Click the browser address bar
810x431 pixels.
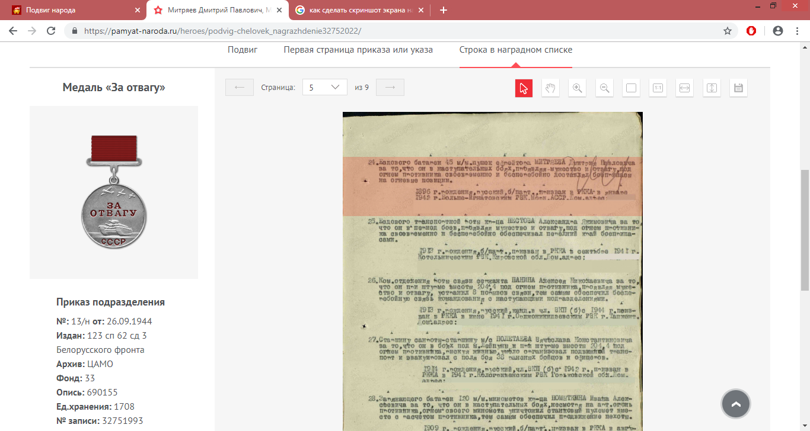[391, 31]
